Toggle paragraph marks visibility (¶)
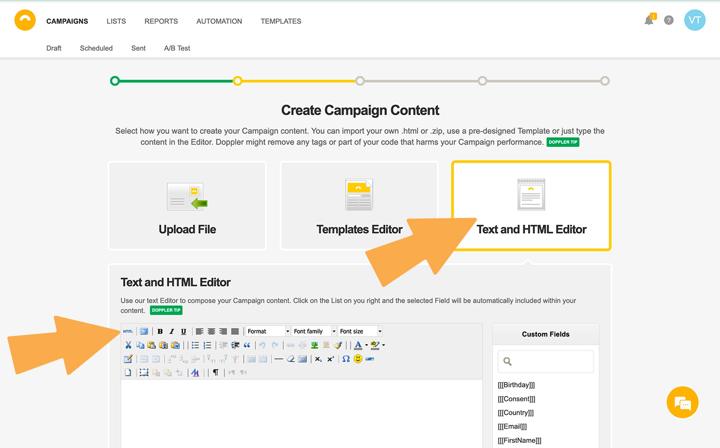The image size is (720, 448). click(x=216, y=372)
